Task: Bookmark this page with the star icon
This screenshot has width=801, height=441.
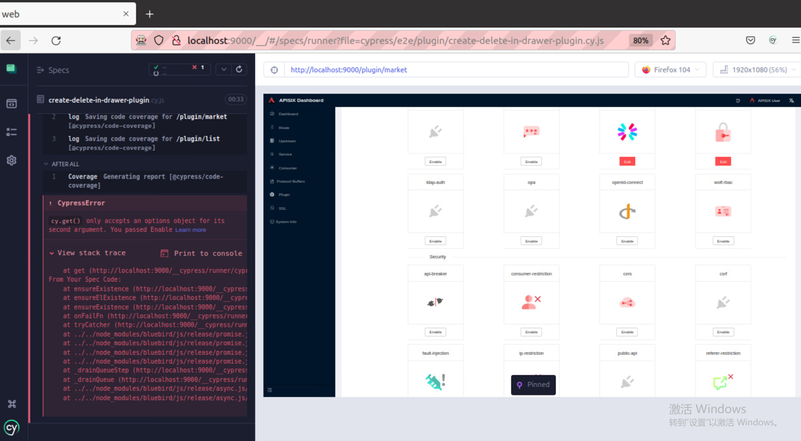Action: (x=665, y=41)
